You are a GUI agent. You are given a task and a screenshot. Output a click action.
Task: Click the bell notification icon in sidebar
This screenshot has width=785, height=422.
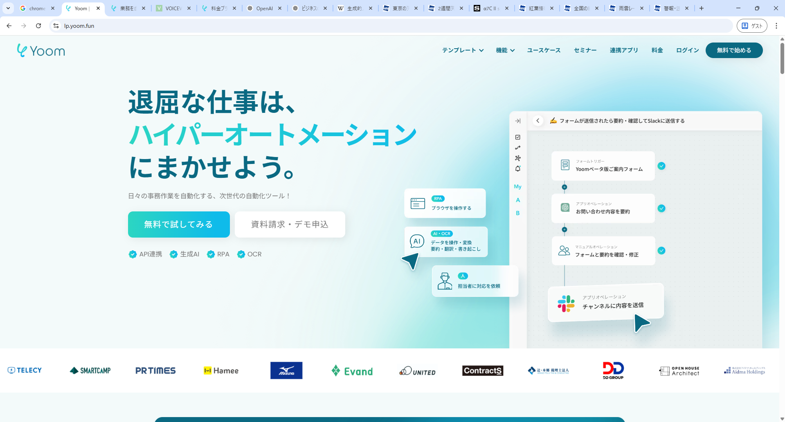point(518,168)
